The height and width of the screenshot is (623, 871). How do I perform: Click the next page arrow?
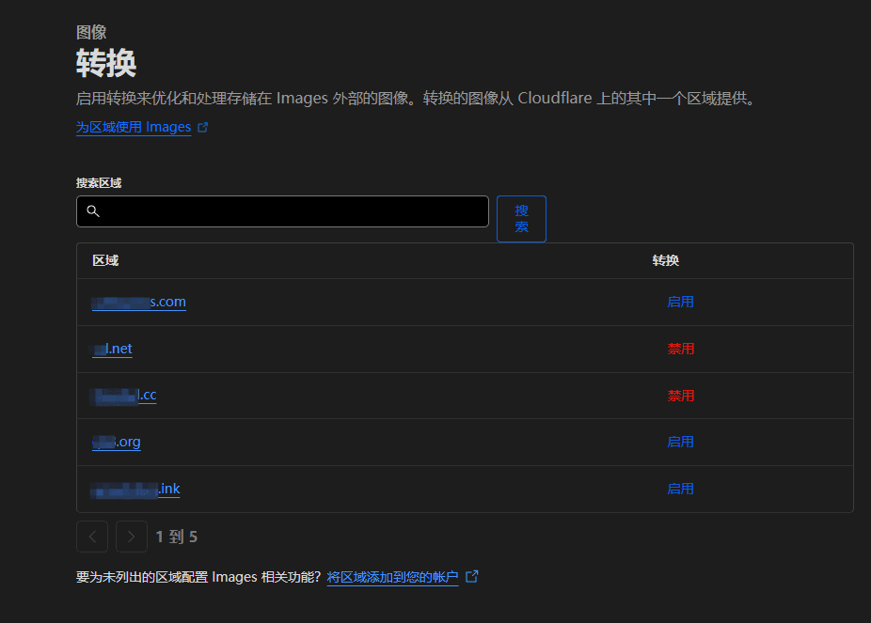(x=131, y=536)
